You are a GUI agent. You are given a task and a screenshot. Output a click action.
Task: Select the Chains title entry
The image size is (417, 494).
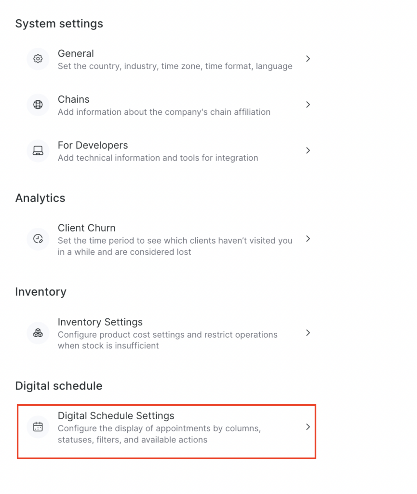pos(74,99)
